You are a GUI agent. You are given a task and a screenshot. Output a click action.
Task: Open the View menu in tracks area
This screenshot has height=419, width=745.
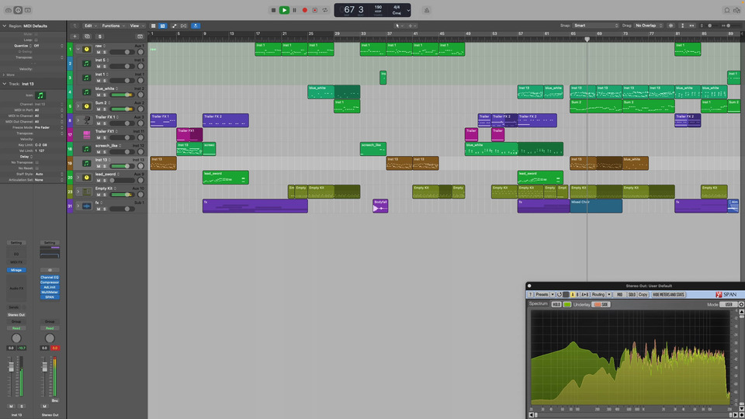(137, 26)
